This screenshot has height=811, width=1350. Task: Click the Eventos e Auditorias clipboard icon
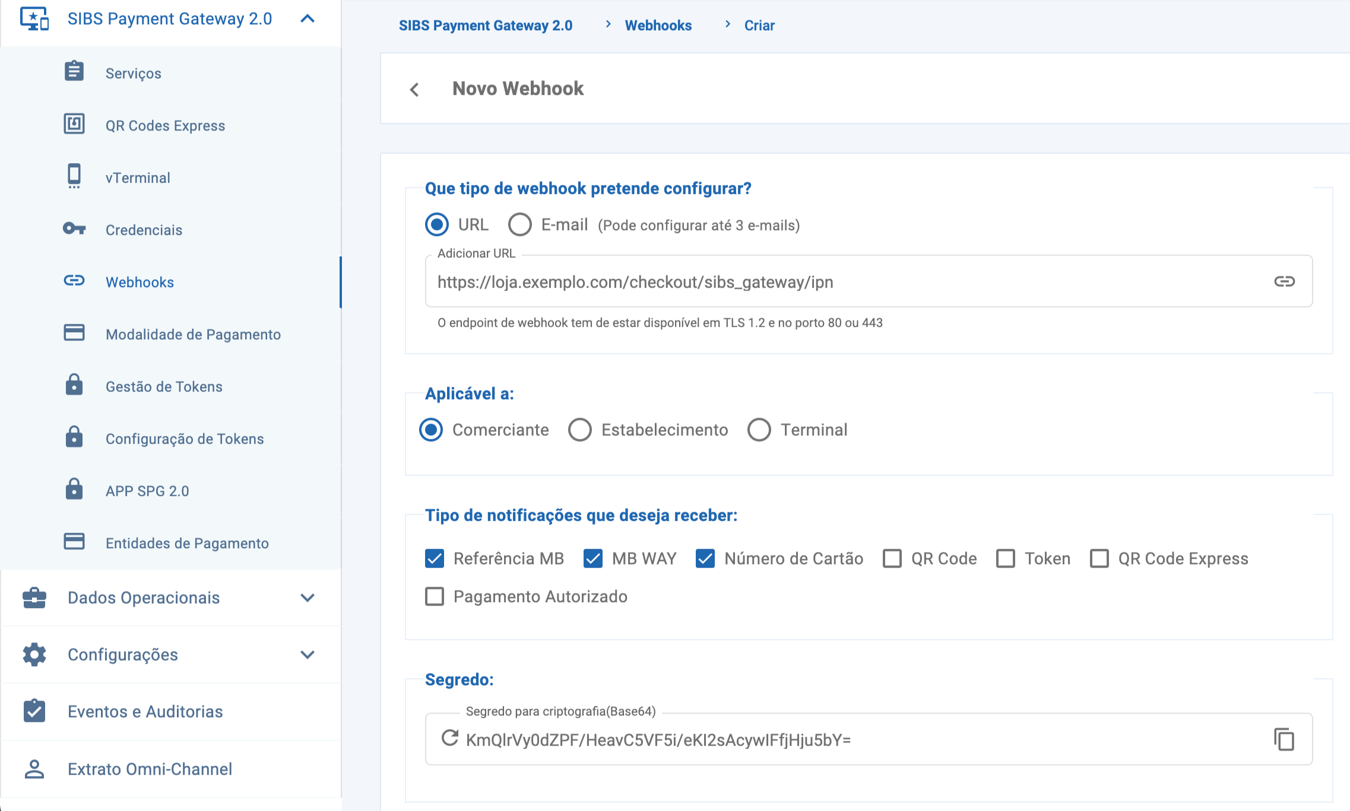(34, 711)
